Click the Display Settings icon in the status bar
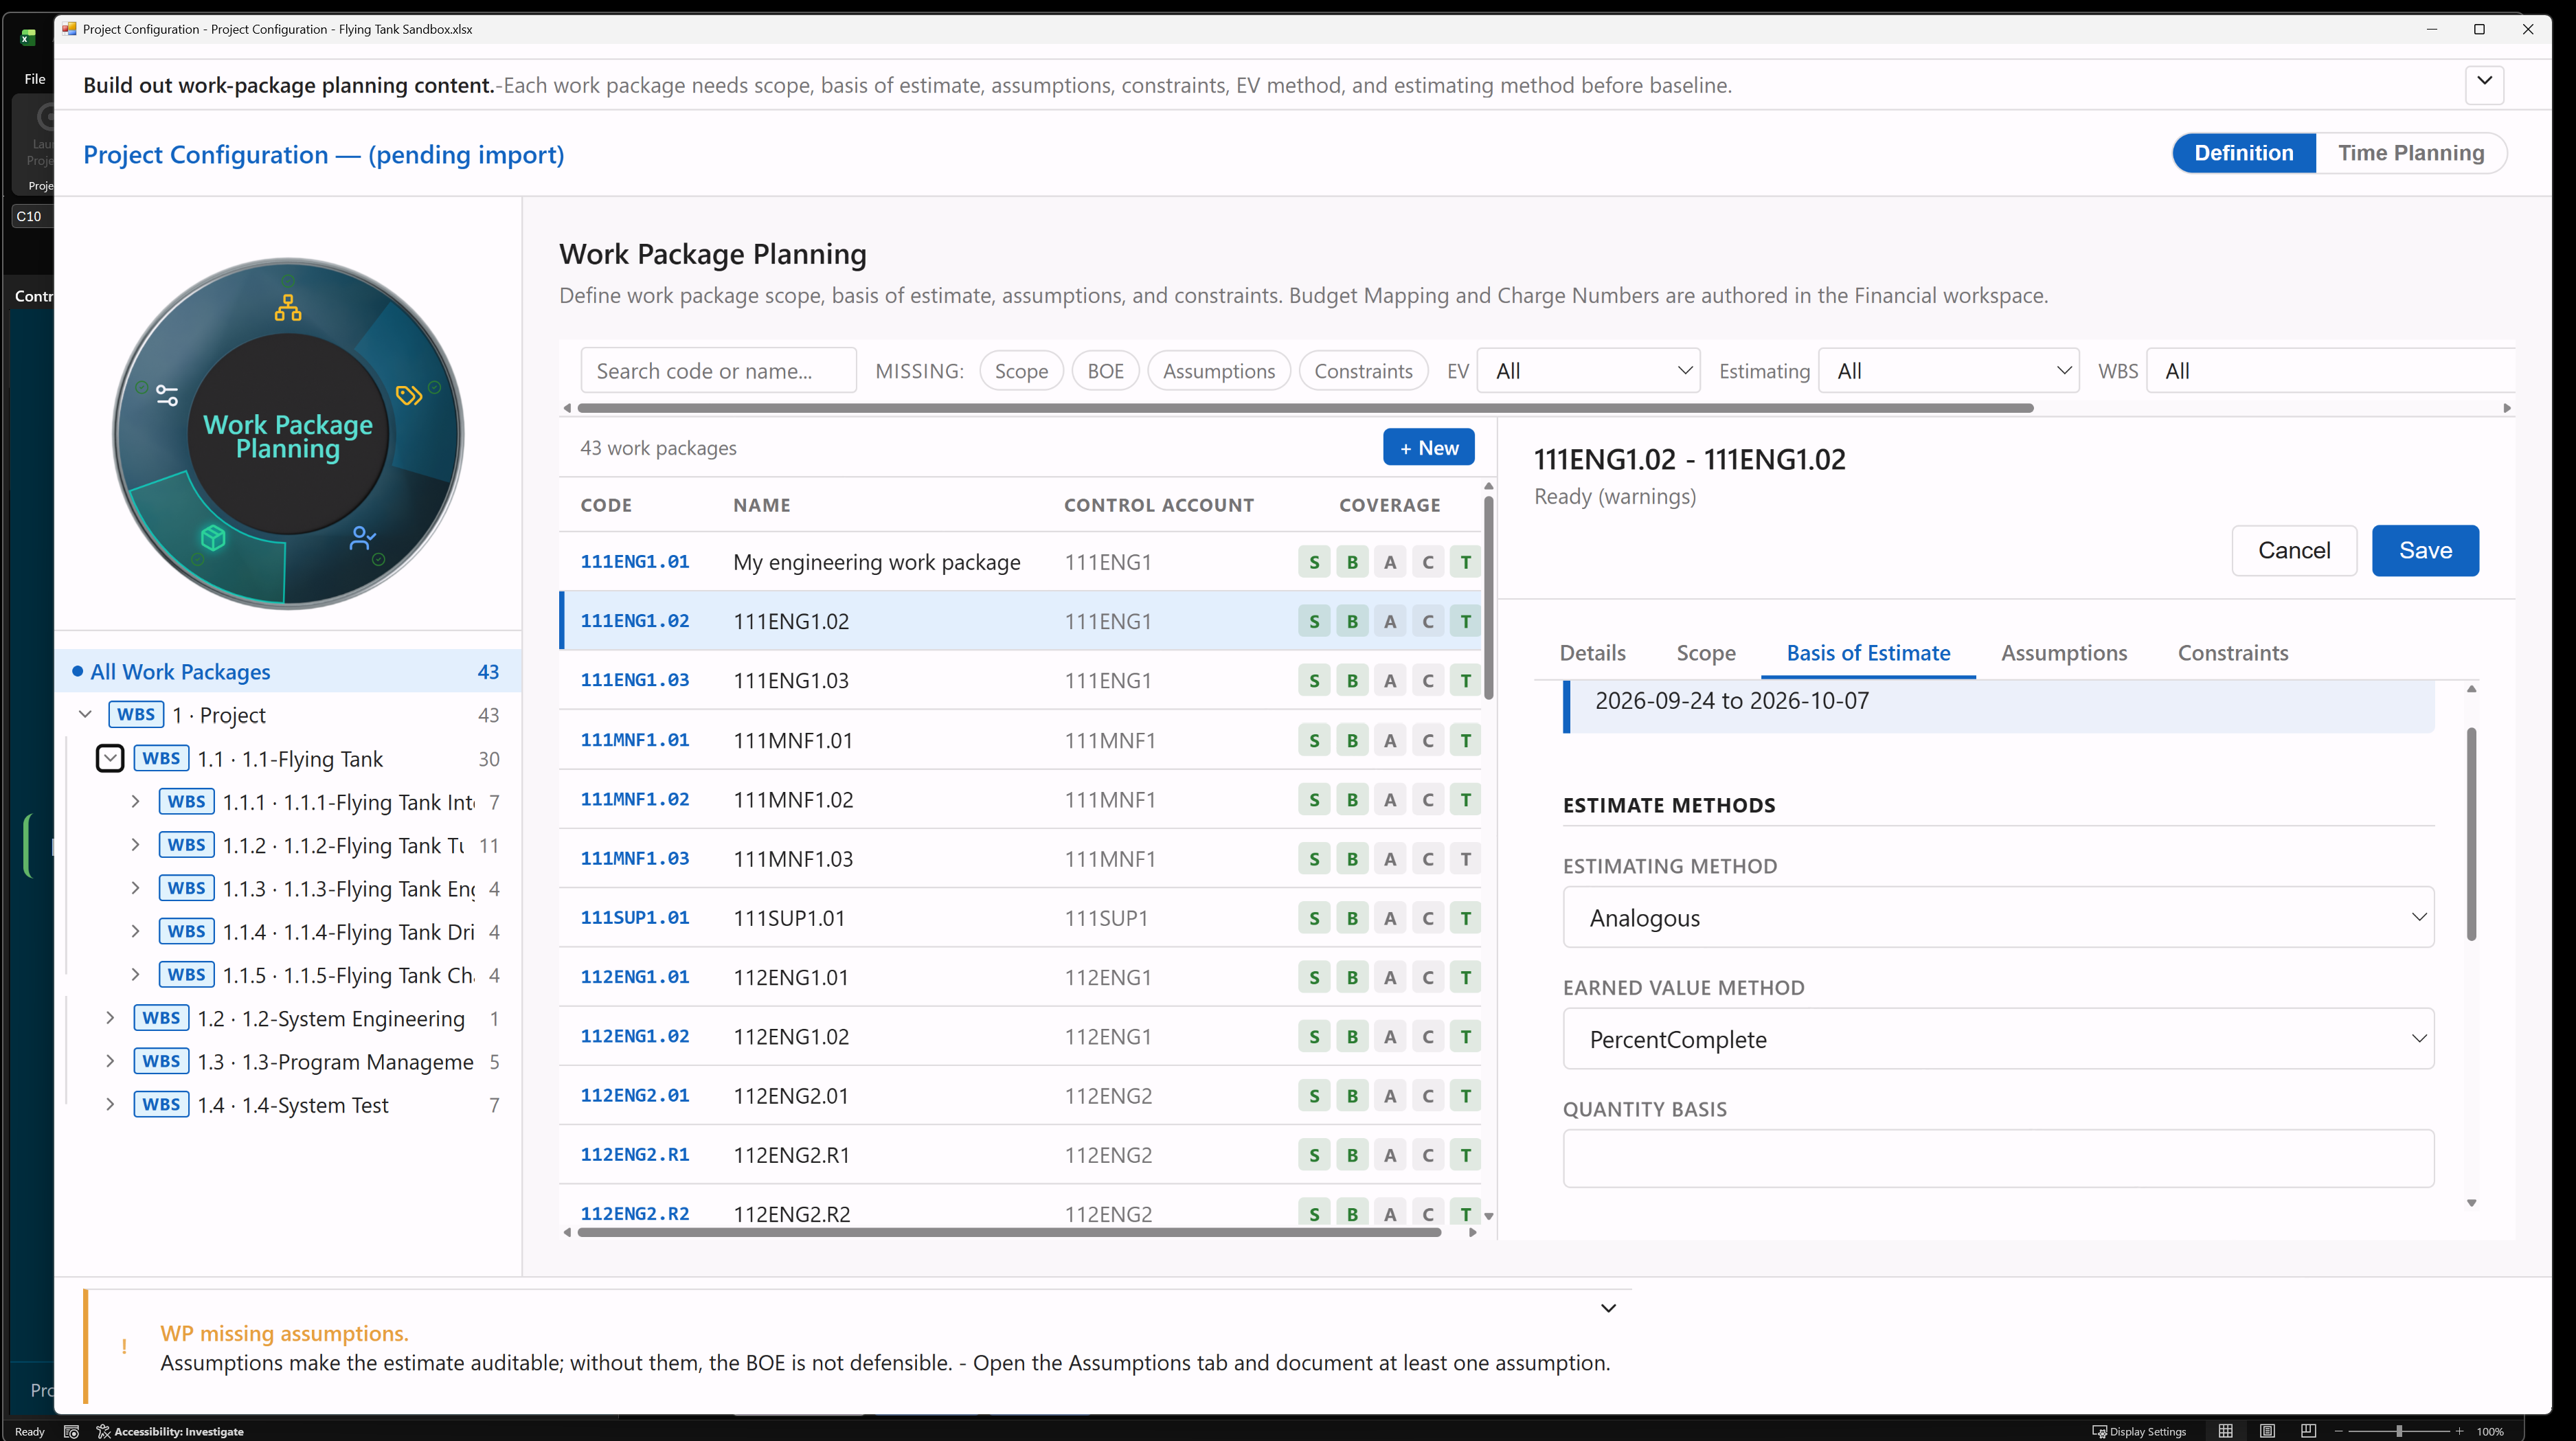 tap(2100, 1431)
